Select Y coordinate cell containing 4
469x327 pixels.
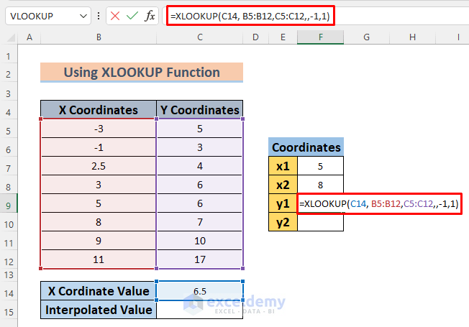(200, 166)
